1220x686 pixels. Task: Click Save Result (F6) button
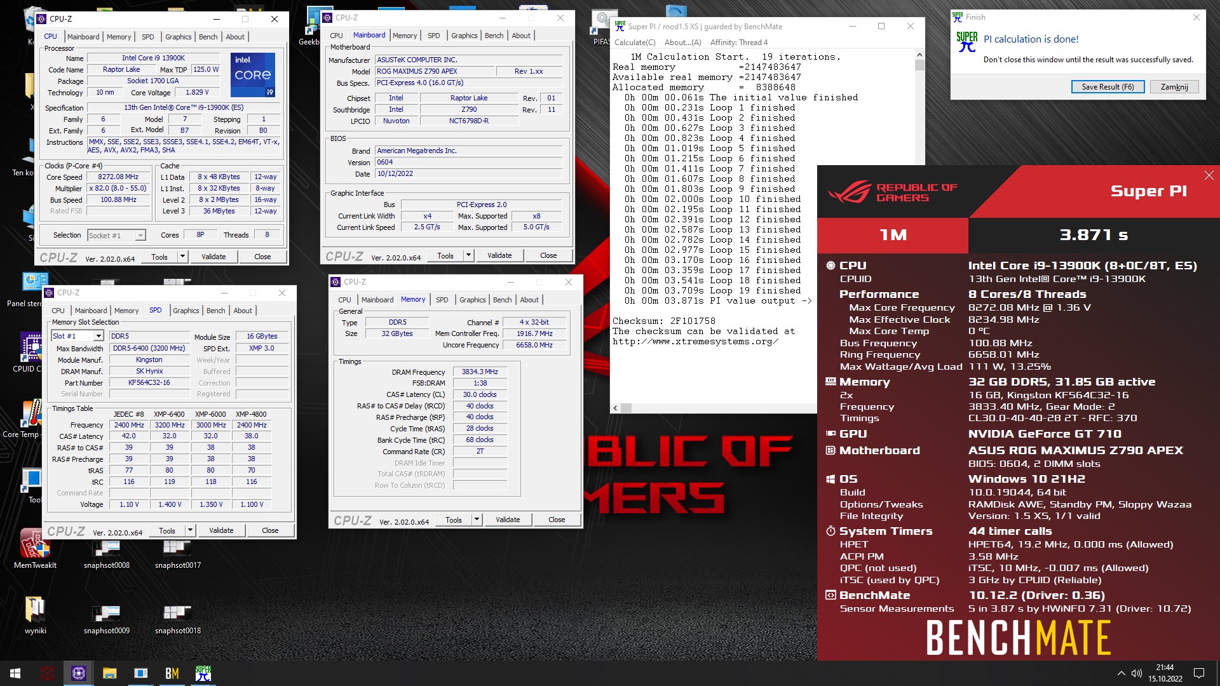1108,87
